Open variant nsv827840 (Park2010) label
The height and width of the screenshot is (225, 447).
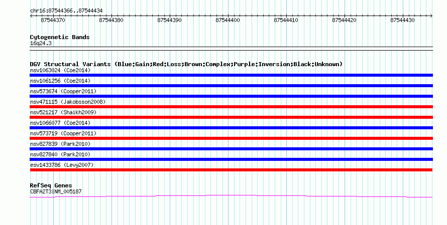tap(60, 154)
